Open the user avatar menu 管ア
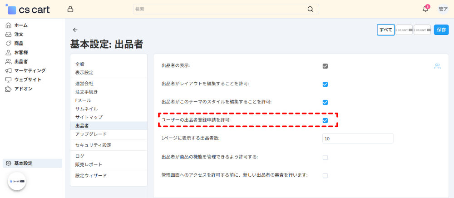This screenshot has height=198, width=454. pos(443,9)
